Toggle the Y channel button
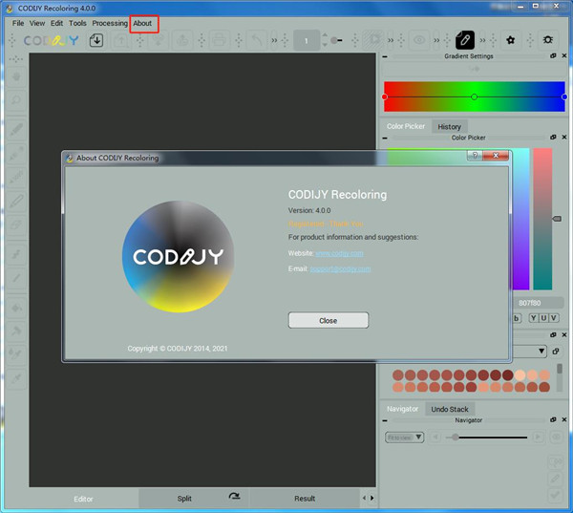Image resolution: width=573 pixels, height=513 pixels. point(532,318)
